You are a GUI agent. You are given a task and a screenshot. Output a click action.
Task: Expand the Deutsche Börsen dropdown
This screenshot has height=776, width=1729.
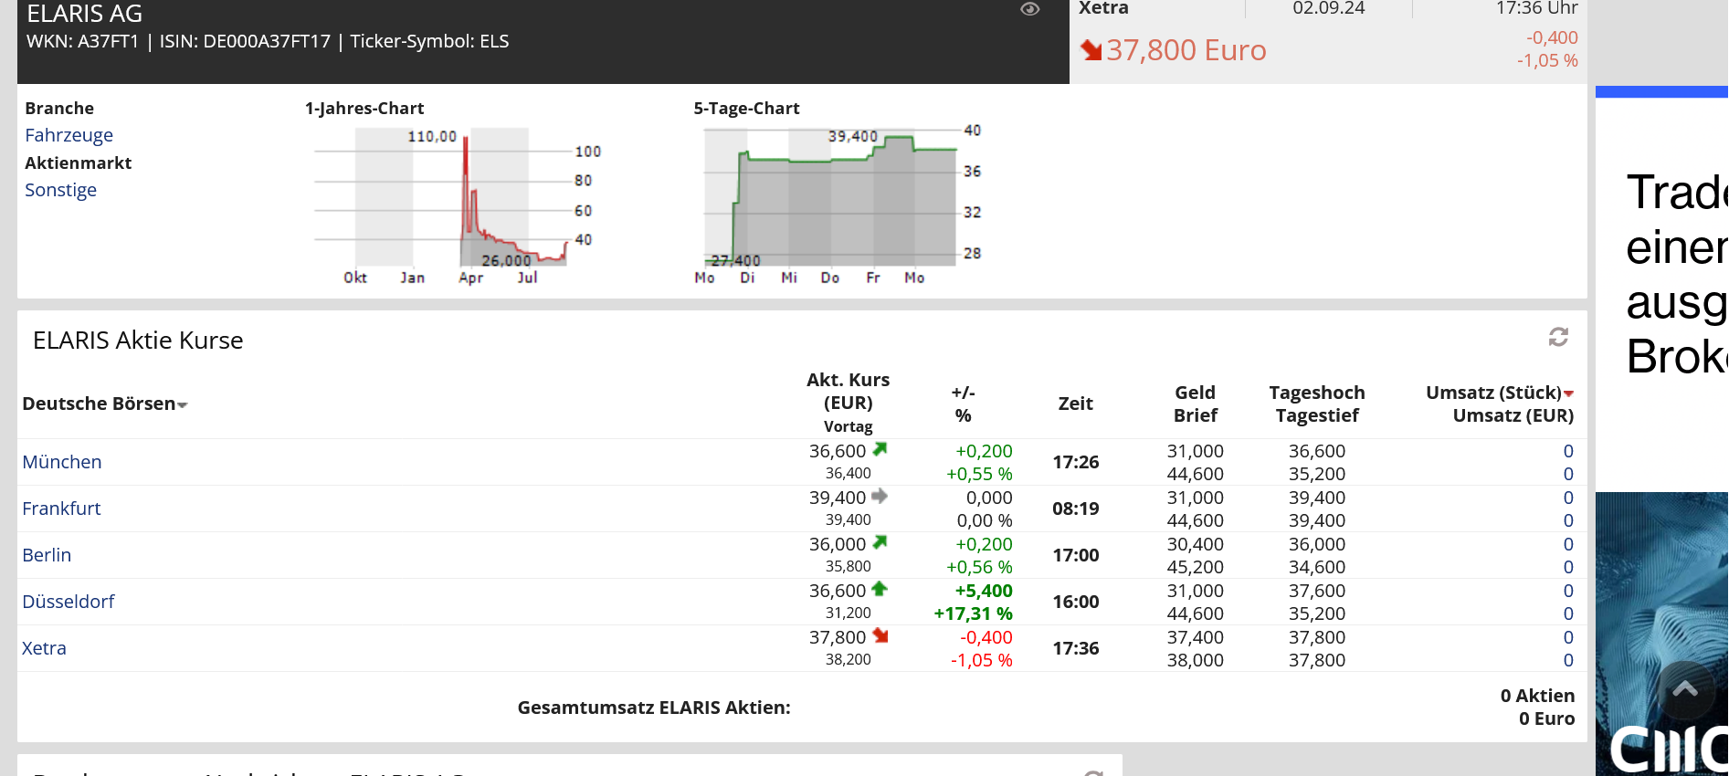[183, 404]
